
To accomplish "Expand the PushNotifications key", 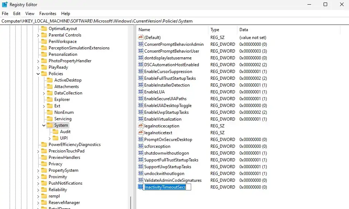I will pyautogui.click(x=38, y=184).
